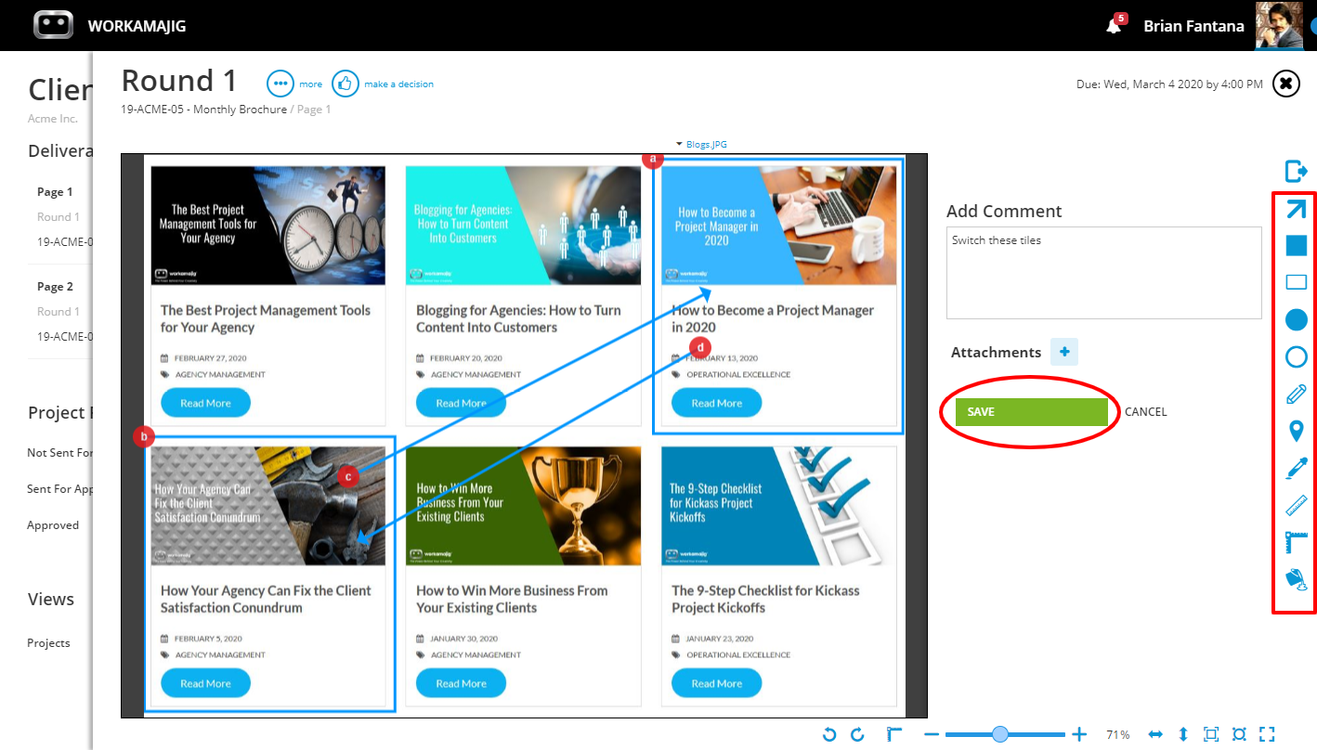This screenshot has height=750, width=1317.
Task: Toggle fit-to-width view
Action: pyautogui.click(x=1155, y=734)
